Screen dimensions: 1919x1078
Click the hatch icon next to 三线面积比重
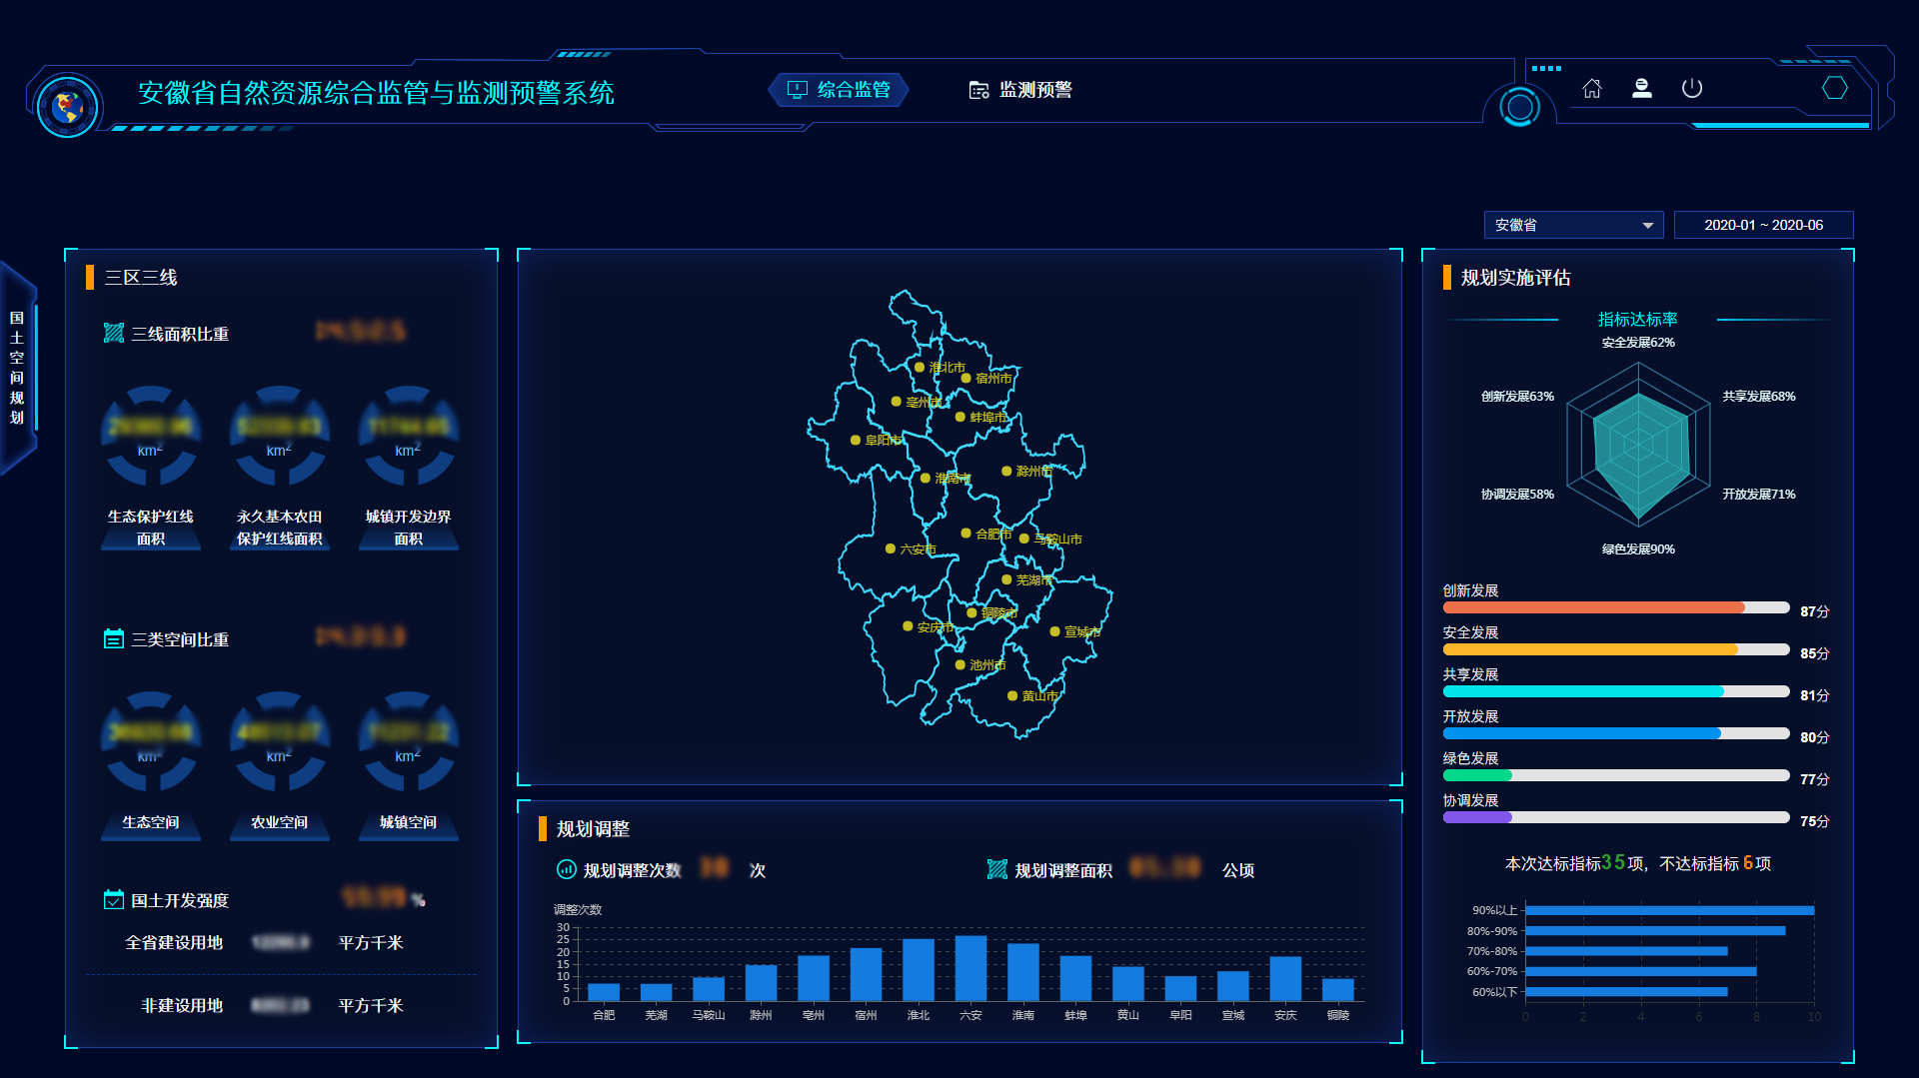(113, 334)
